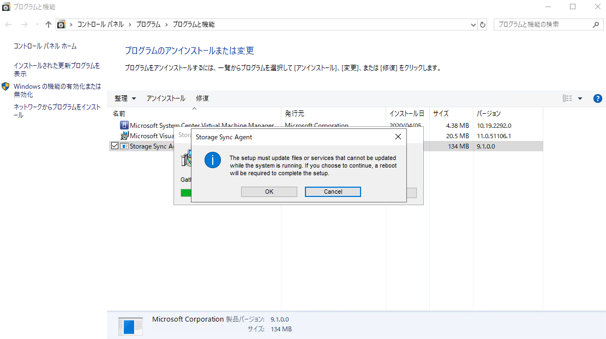
Task: Expand the view options dropdown arrow
Action: (580, 98)
